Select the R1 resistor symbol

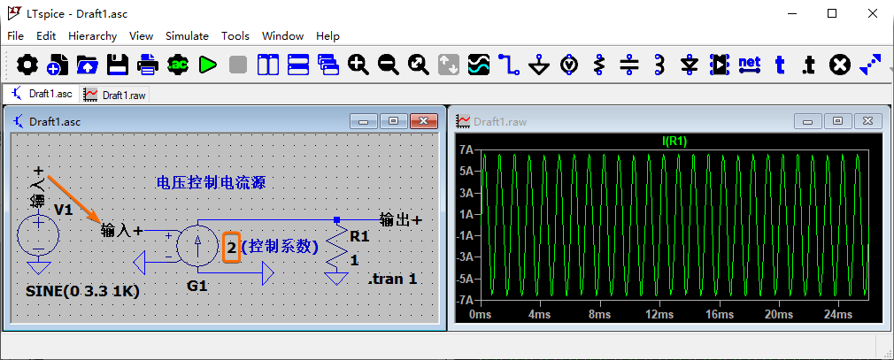coord(336,248)
